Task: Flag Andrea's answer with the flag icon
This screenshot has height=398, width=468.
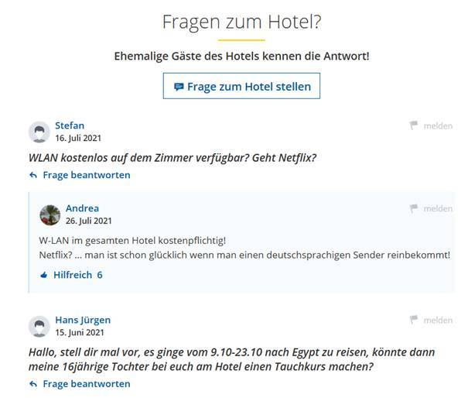Action: (414, 208)
